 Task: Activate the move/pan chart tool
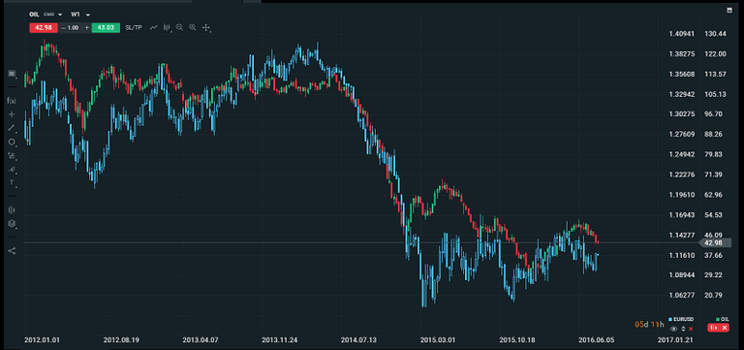206,27
